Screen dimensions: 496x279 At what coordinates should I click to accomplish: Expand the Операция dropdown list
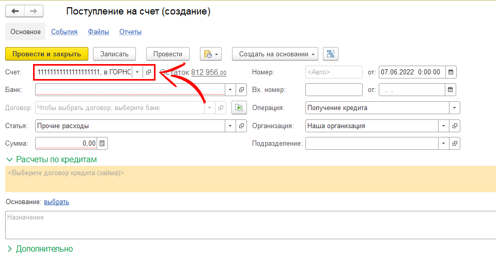(454, 108)
